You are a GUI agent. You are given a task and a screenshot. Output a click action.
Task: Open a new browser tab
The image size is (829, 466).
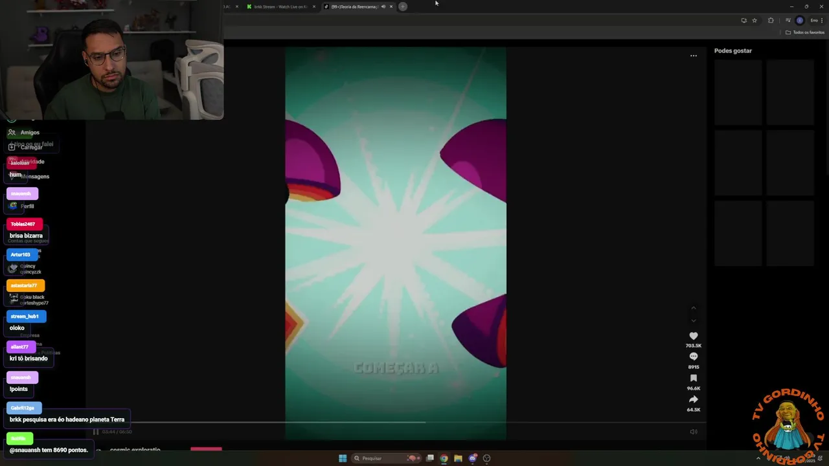(x=402, y=6)
